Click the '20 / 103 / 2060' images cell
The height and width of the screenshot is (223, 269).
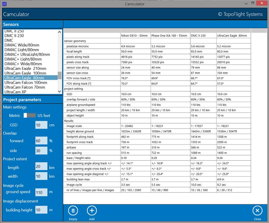point(136,190)
